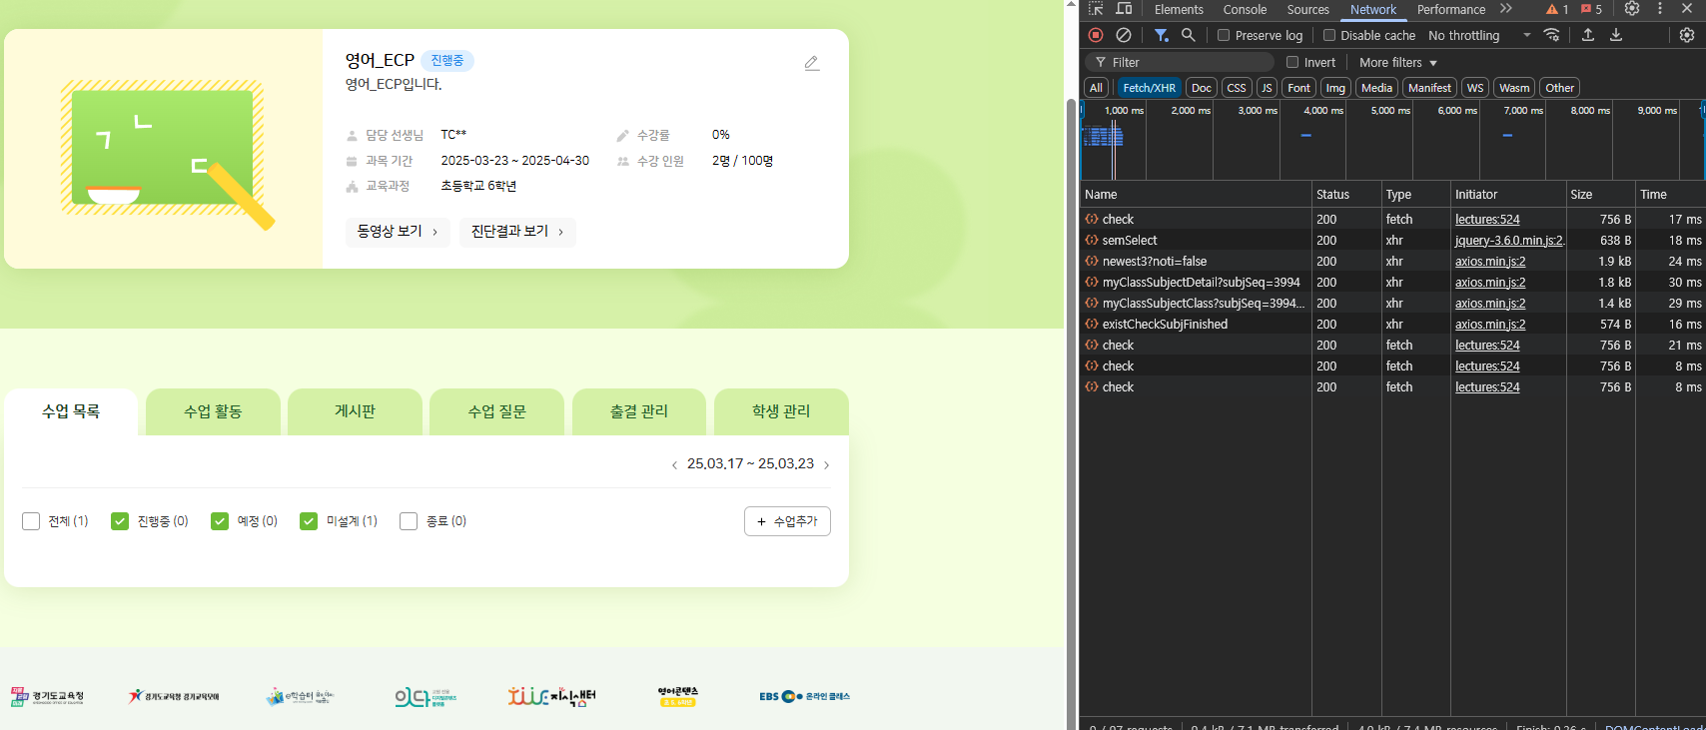This screenshot has height=730, width=1706.
Task: Activate the inspect element picker
Action: click(1096, 9)
